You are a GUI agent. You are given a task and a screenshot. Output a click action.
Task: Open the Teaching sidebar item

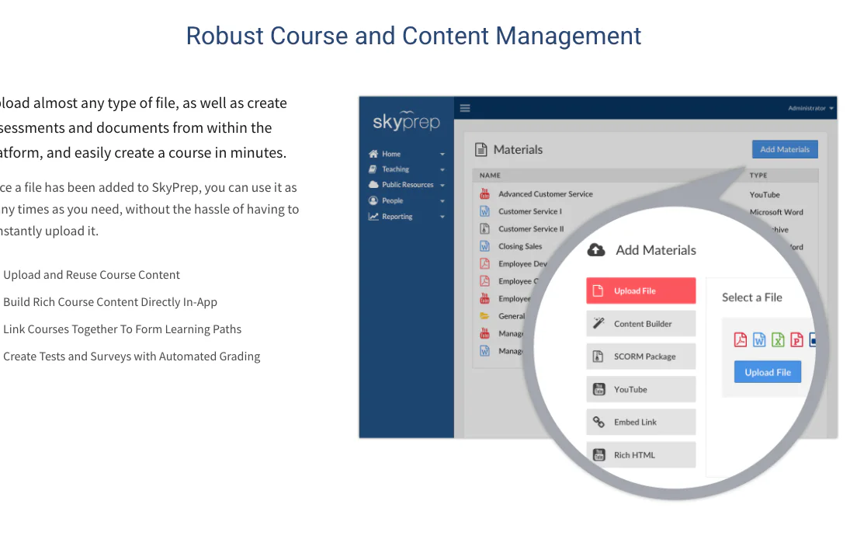(x=407, y=169)
